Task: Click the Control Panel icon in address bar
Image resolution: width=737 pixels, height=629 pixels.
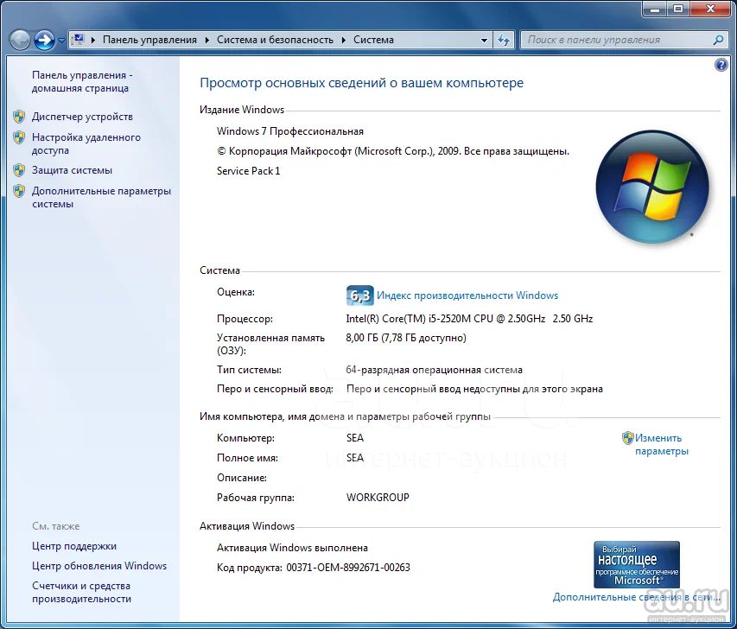Action: tap(79, 40)
